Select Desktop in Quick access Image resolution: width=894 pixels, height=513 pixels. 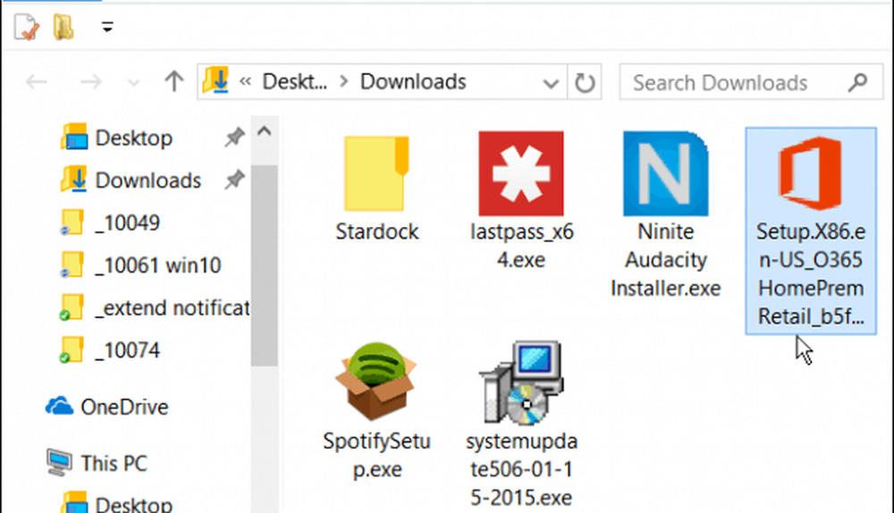click(134, 138)
